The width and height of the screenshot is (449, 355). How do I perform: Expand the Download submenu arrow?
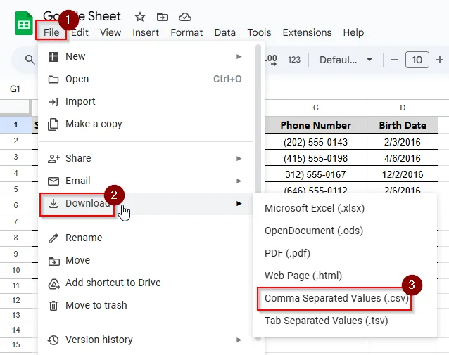239,203
